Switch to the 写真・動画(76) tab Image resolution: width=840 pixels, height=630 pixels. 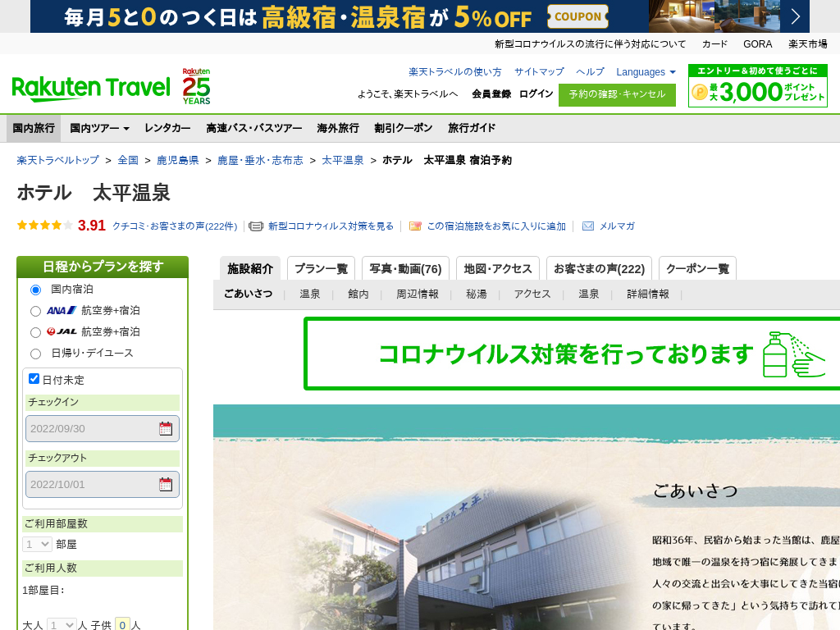click(405, 268)
